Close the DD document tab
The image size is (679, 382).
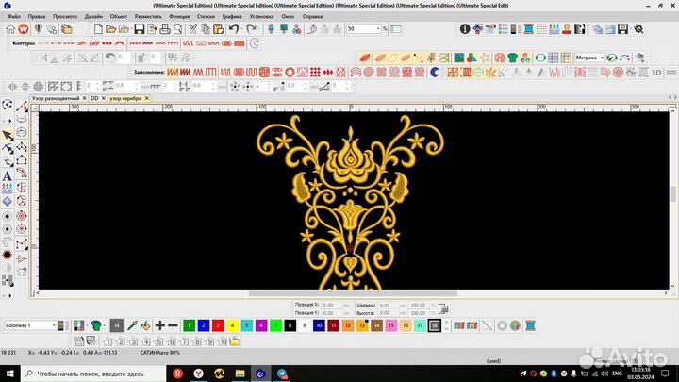[x=104, y=98]
